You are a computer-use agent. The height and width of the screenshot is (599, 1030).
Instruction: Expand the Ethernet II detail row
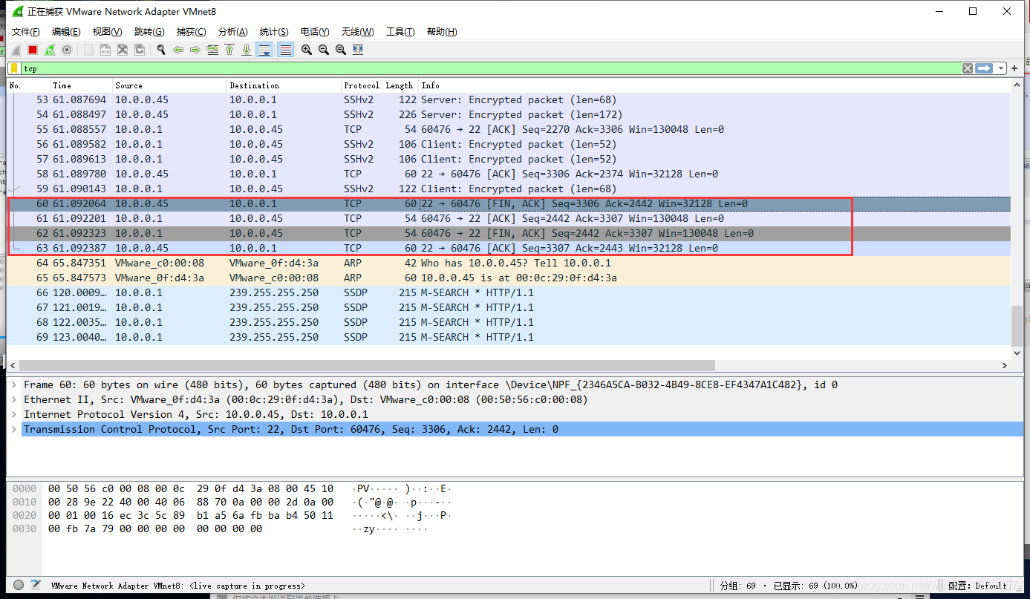click(x=14, y=399)
